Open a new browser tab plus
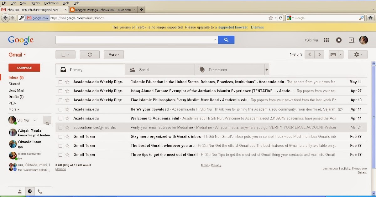 tap(141, 10)
